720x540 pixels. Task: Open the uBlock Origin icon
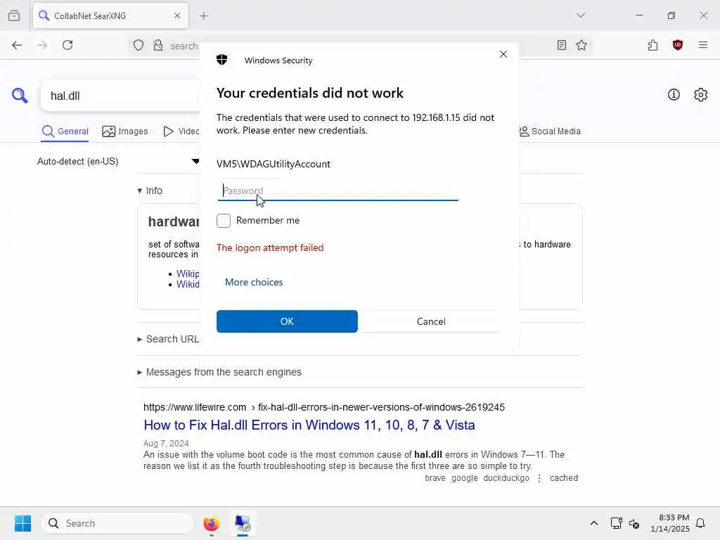pyautogui.click(x=677, y=45)
